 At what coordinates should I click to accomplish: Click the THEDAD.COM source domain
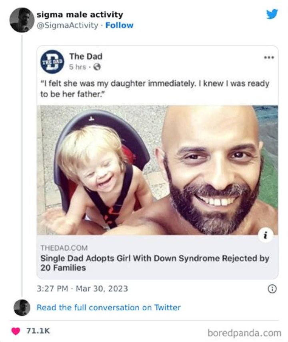point(64,248)
